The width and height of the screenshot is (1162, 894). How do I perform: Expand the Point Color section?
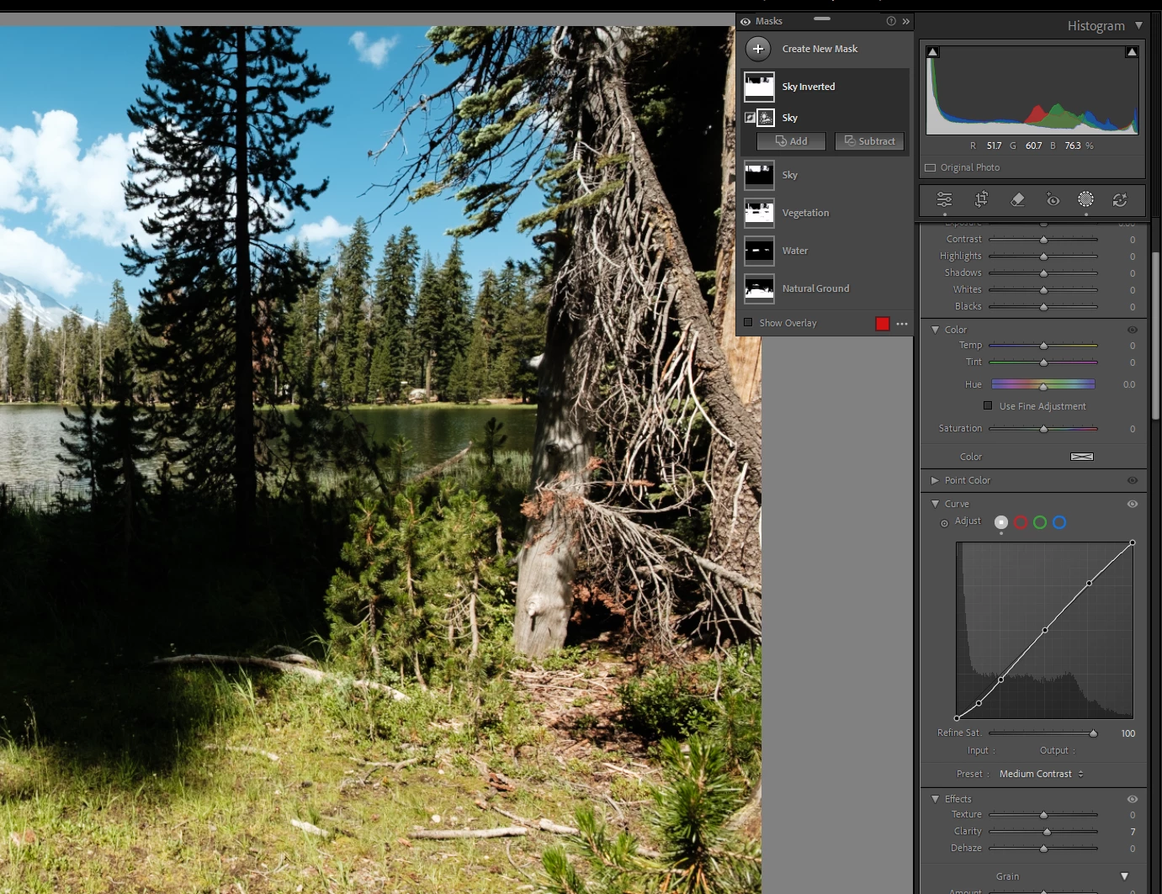[x=935, y=480]
